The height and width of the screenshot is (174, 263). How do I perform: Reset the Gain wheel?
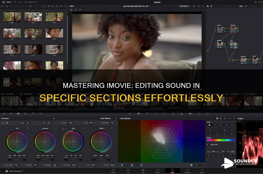(84, 128)
